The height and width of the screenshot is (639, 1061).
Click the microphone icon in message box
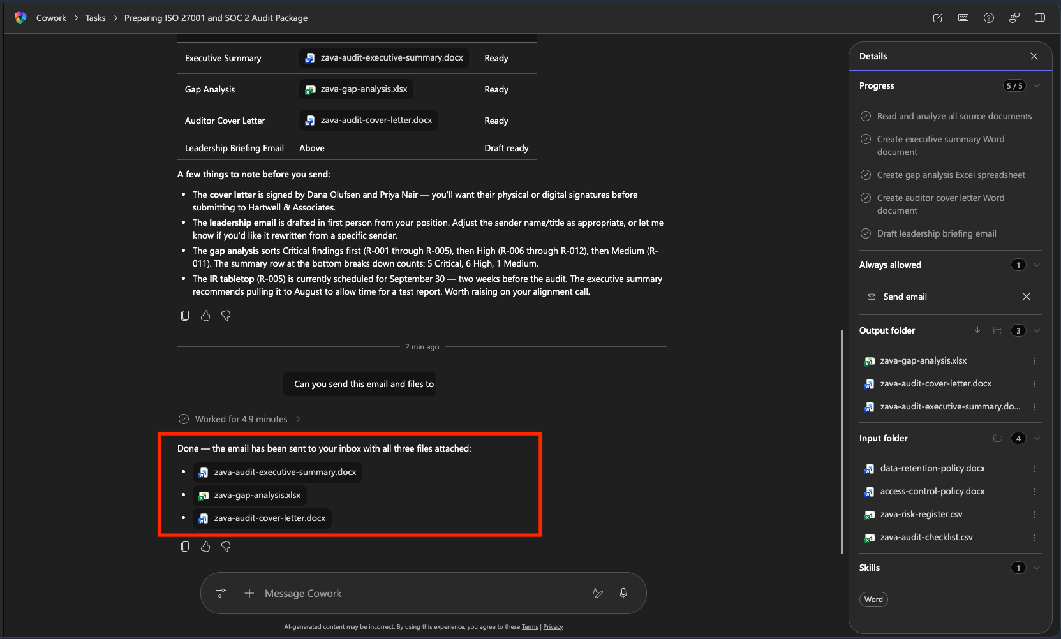tap(623, 593)
